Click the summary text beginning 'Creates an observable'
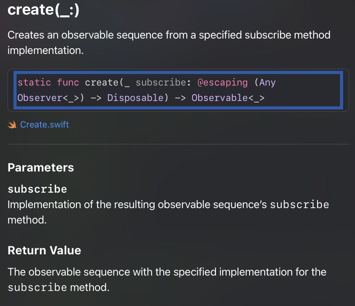 click(169, 35)
